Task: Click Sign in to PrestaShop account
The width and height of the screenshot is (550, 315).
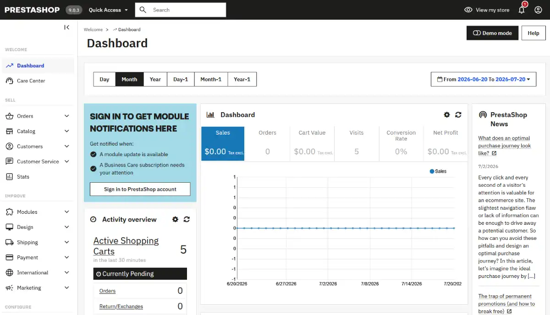Action: tap(140, 189)
